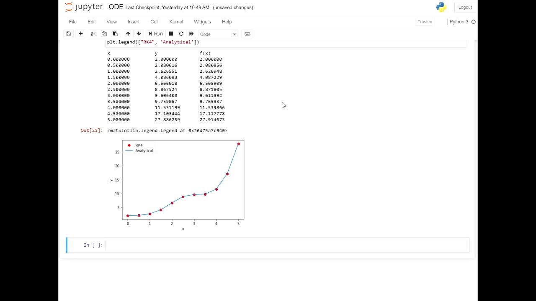The image size is (536, 301).
Task: Click the Out[21] output prompt
Action: click(92, 130)
